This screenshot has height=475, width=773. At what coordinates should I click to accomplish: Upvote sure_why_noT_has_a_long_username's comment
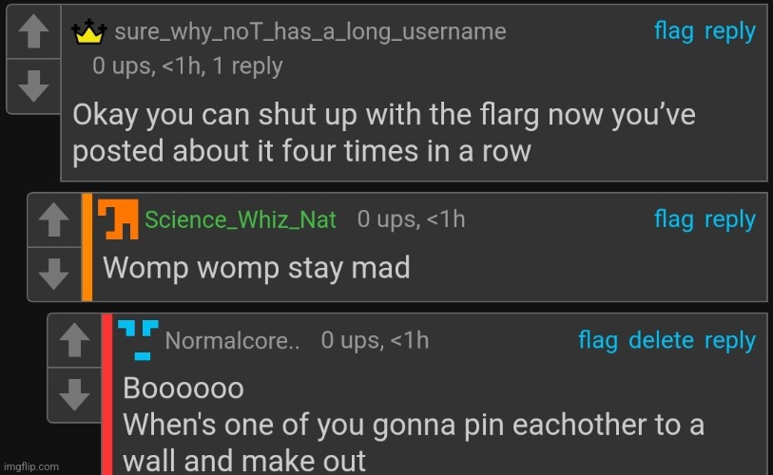click(33, 31)
